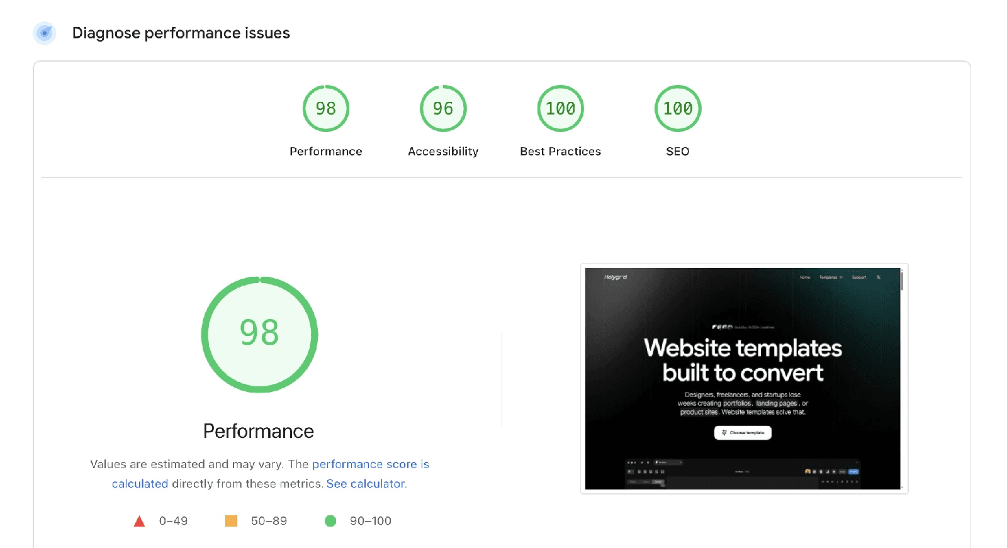This screenshot has width=1007, height=548.
Task: Click the Performance score gauge showing 98
Action: point(325,108)
